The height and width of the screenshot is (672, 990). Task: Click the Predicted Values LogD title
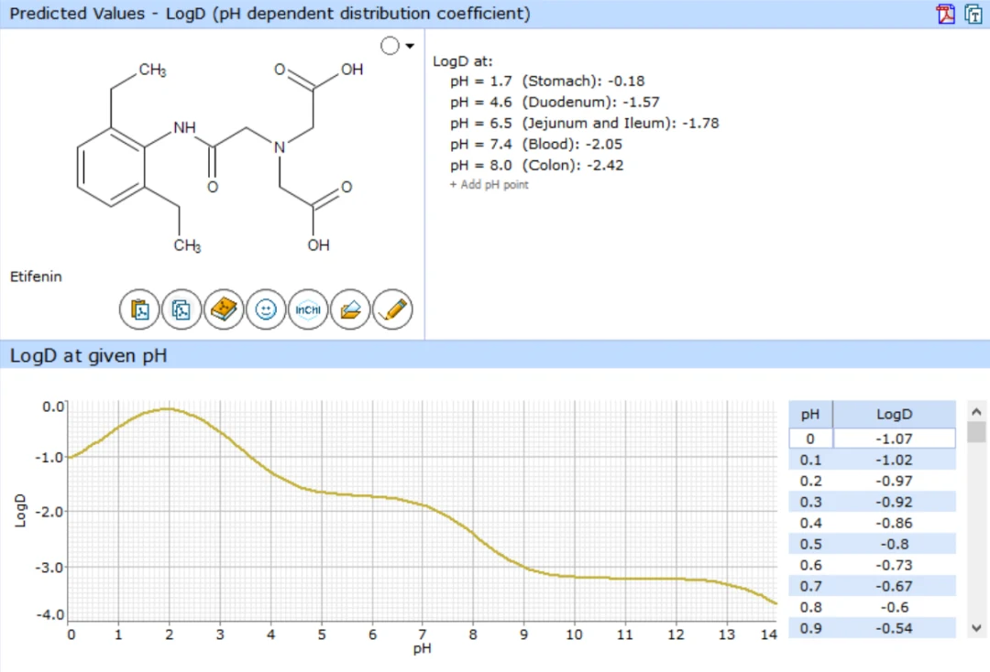click(x=269, y=14)
